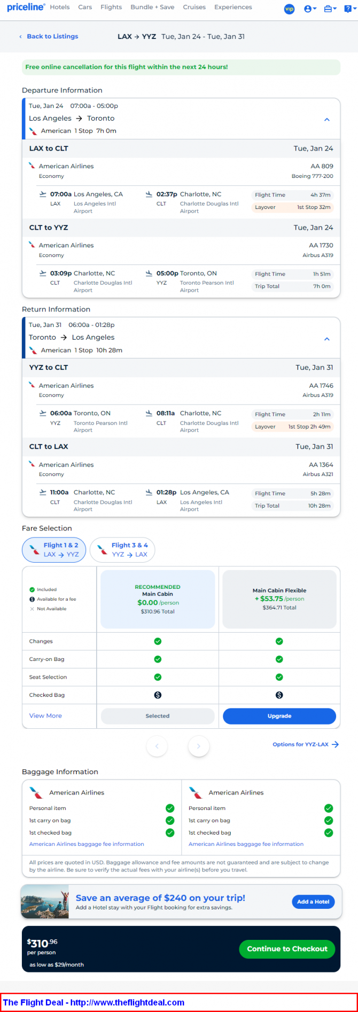
Task: Upgrade to Main Cabin Flexible
Action: coord(279,716)
